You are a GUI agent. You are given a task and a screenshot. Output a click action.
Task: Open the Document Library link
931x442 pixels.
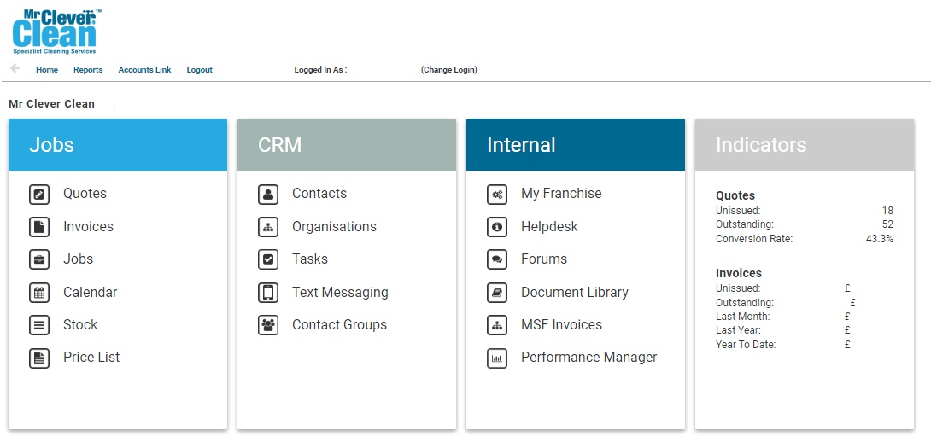(x=574, y=293)
